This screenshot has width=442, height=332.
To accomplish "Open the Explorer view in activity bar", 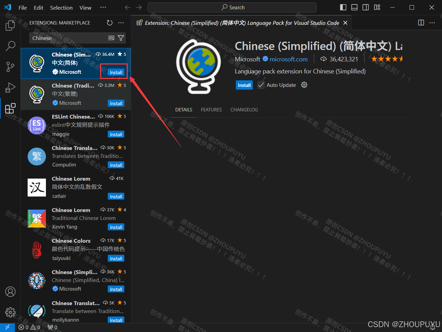I will [x=10, y=26].
